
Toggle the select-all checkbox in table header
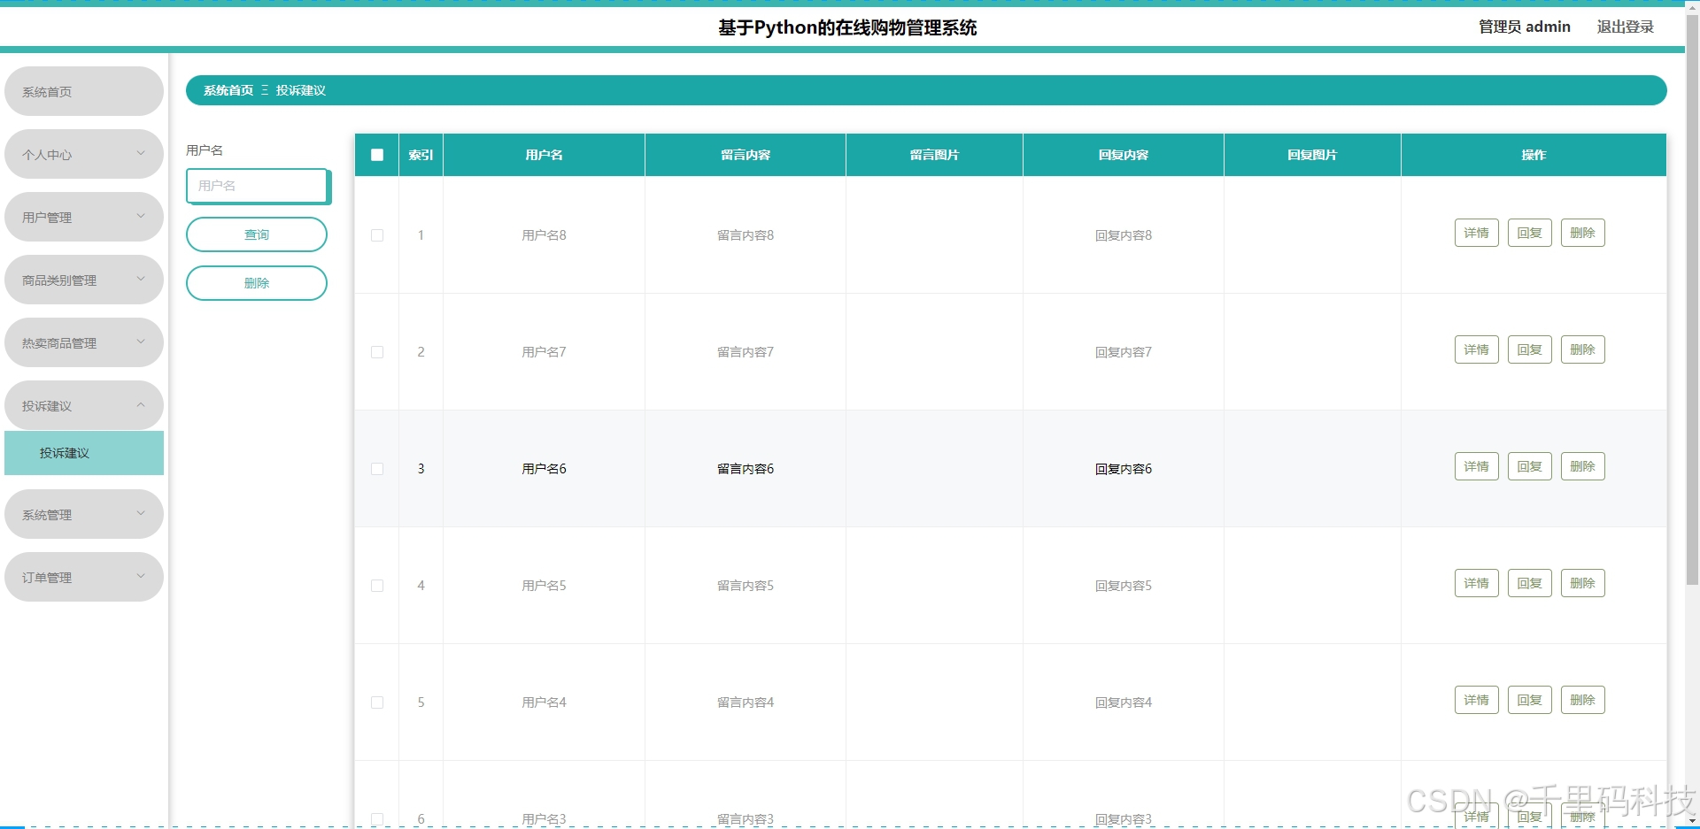377,155
